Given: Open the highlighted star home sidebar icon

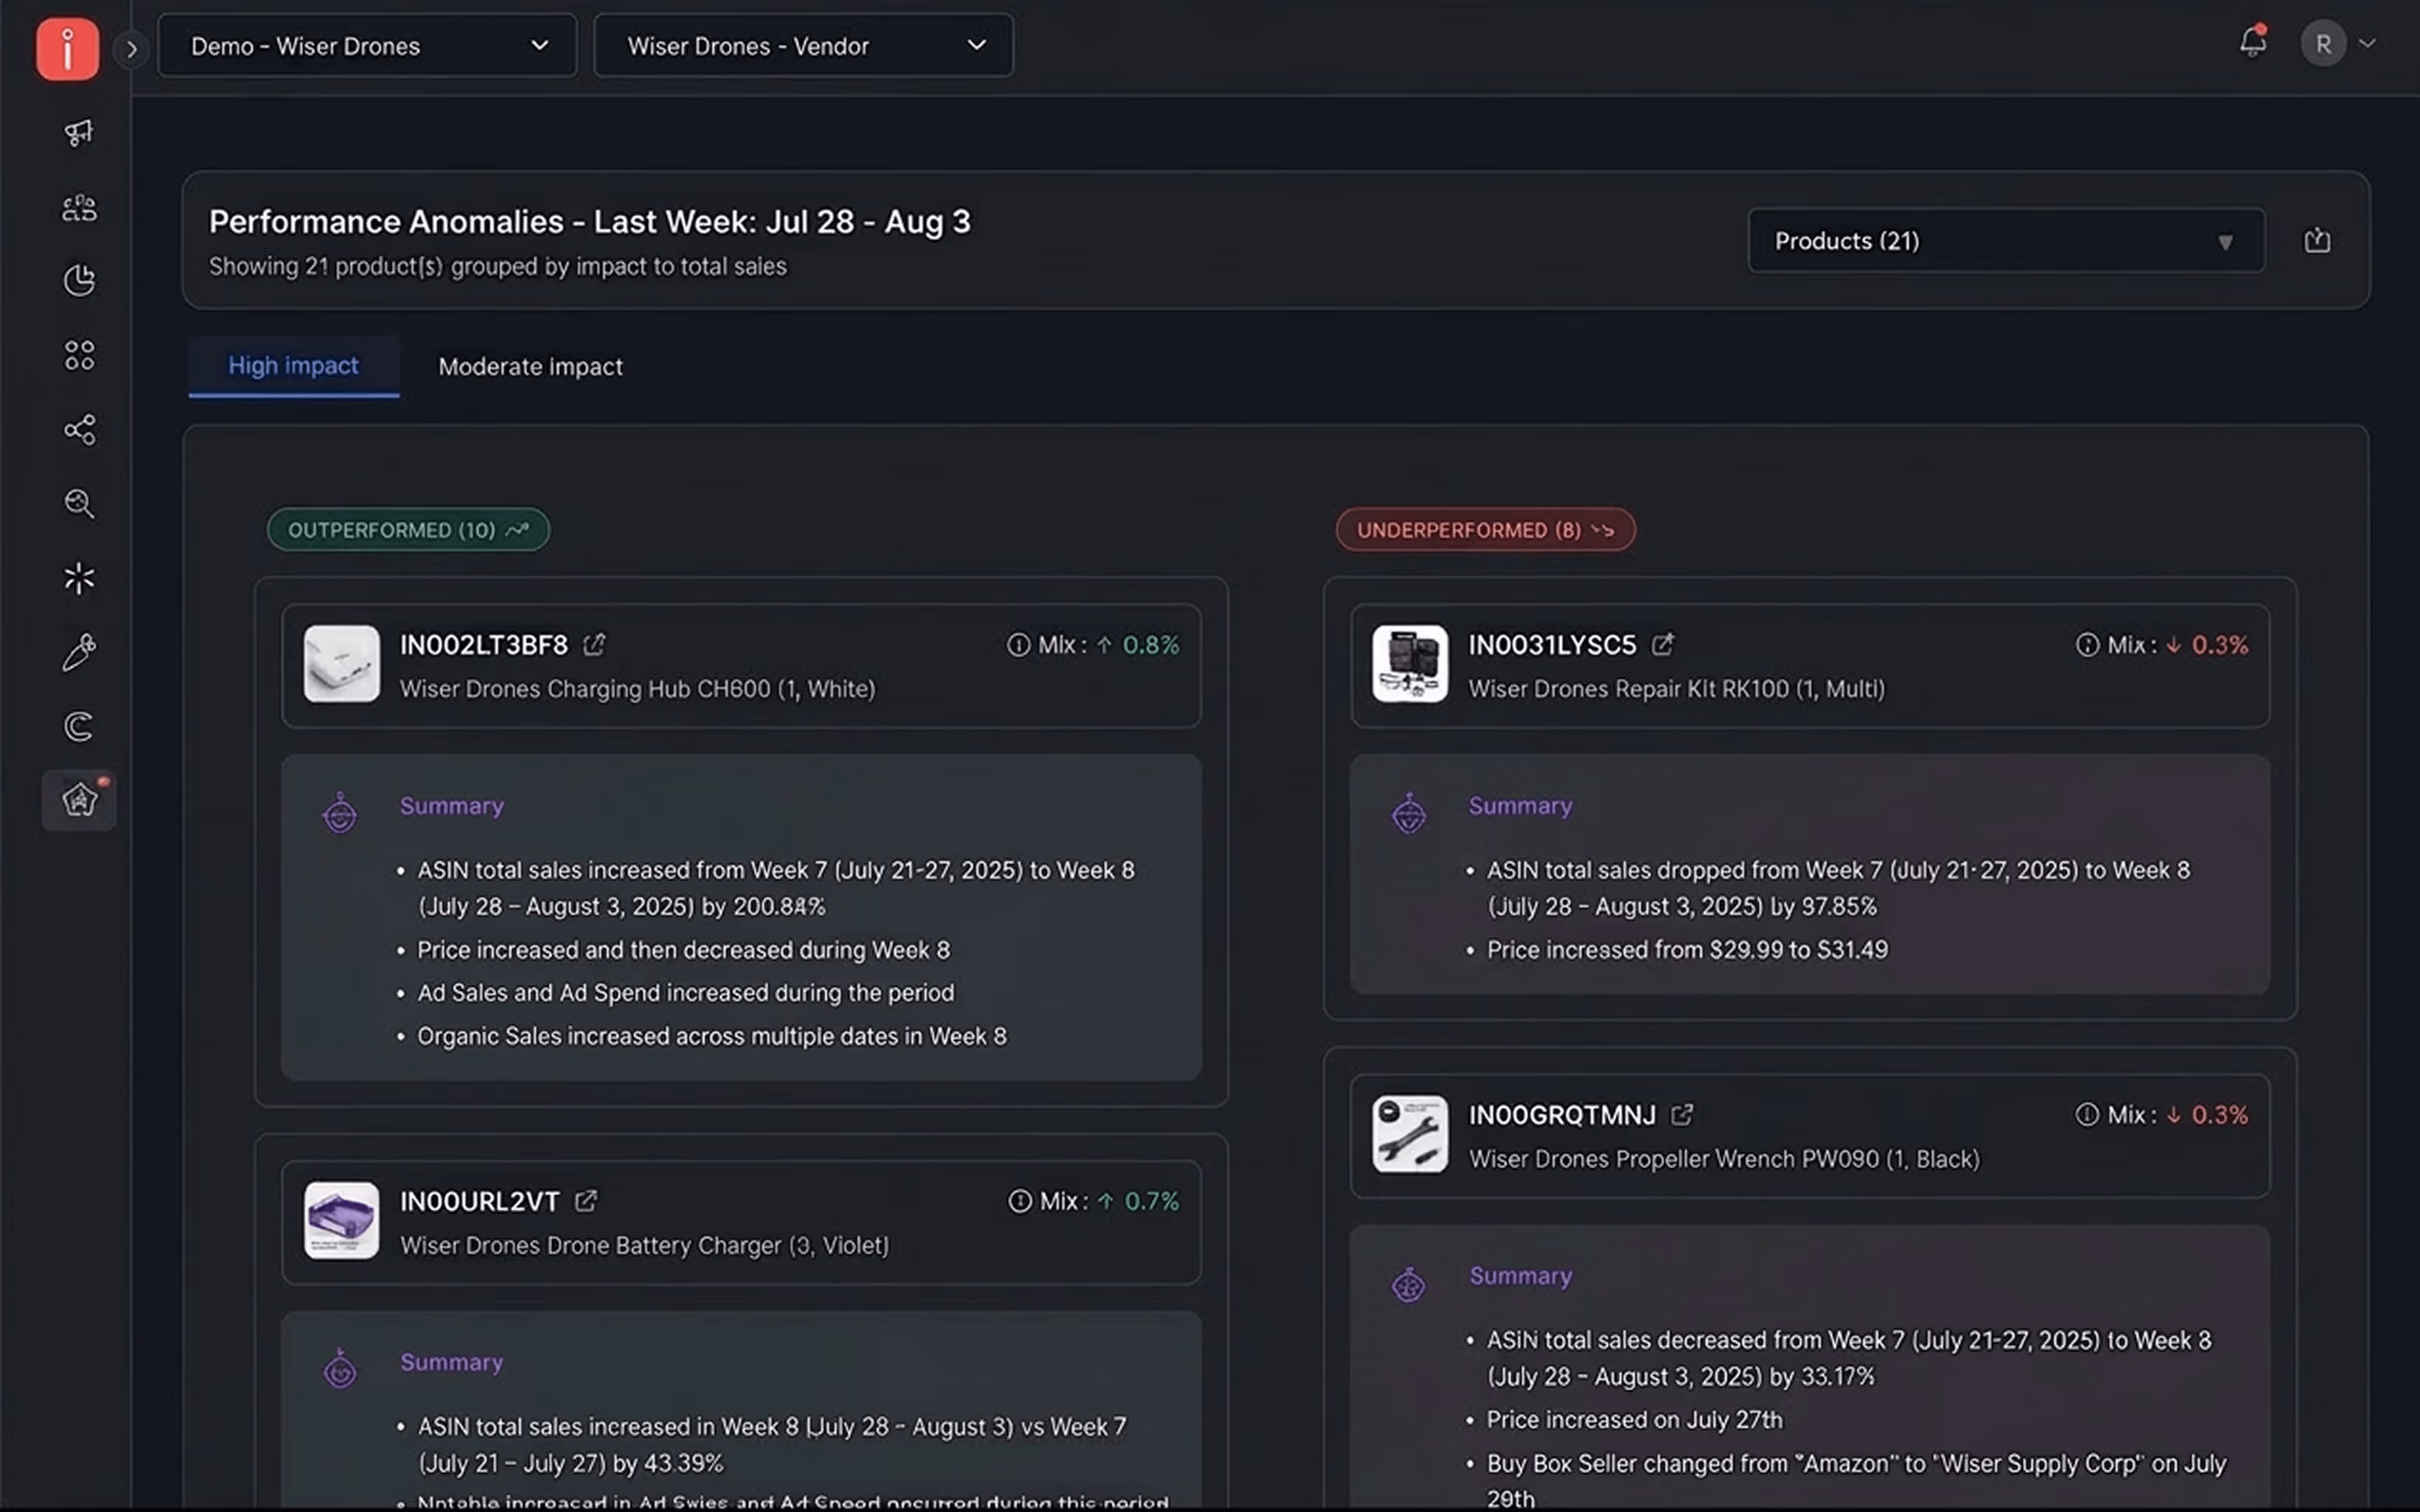Looking at the screenshot, I should [79, 800].
